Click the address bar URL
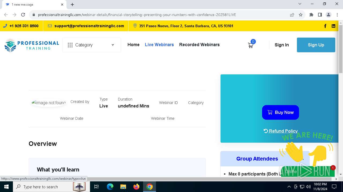Image resolution: width=343 pixels, height=192 pixels. point(137,15)
